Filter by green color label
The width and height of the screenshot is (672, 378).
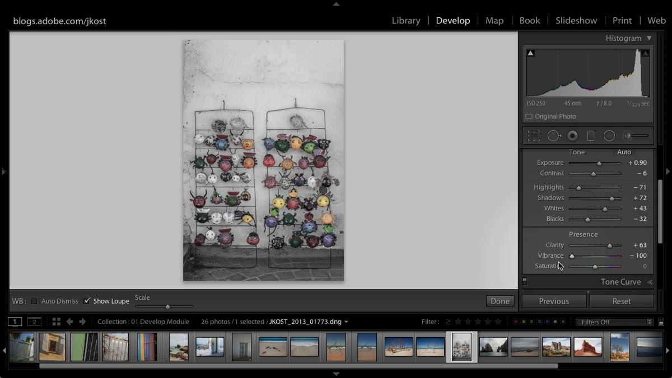531,322
